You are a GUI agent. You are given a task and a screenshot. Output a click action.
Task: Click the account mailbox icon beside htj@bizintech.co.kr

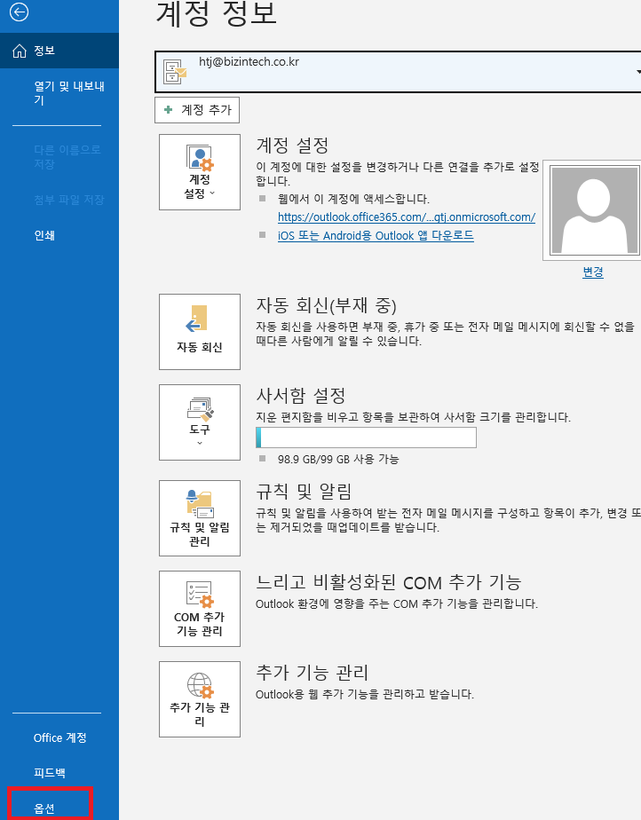[175, 72]
